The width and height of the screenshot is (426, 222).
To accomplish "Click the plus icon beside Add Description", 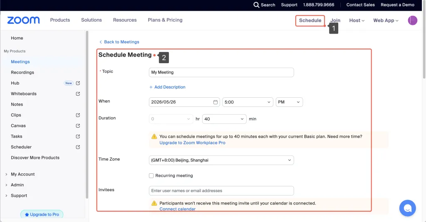I will pos(151,87).
